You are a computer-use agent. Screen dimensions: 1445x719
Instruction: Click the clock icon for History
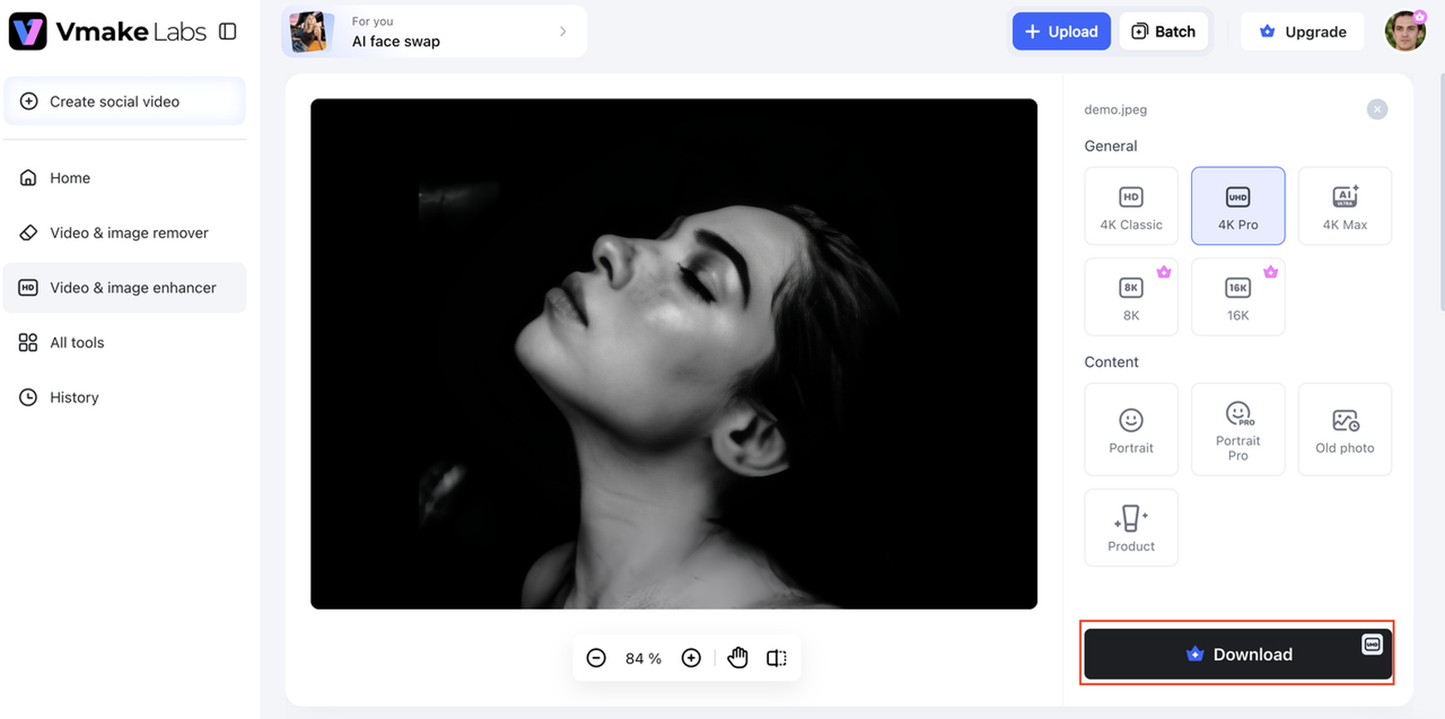28,397
